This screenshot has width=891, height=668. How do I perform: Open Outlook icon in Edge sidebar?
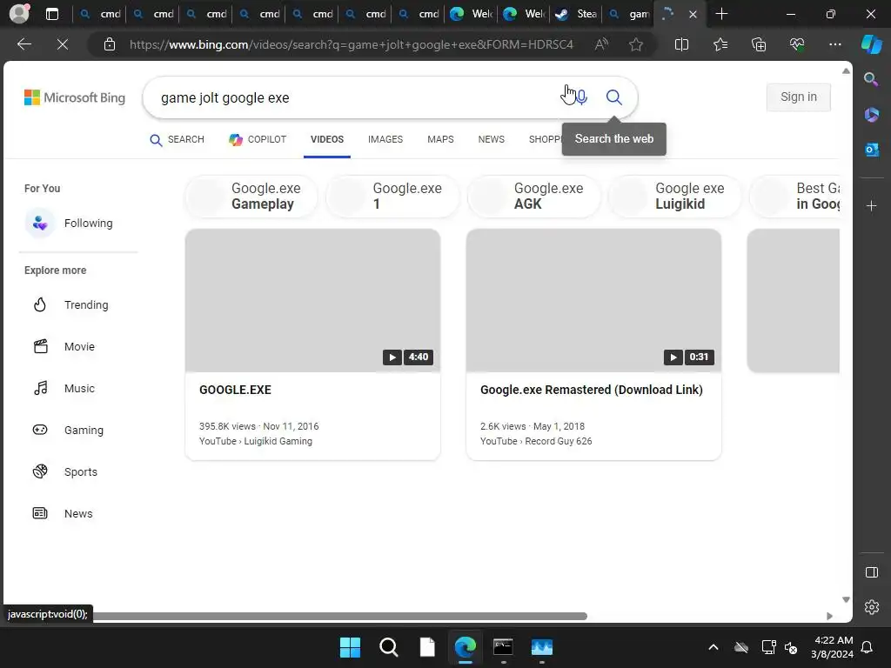pos(871,150)
